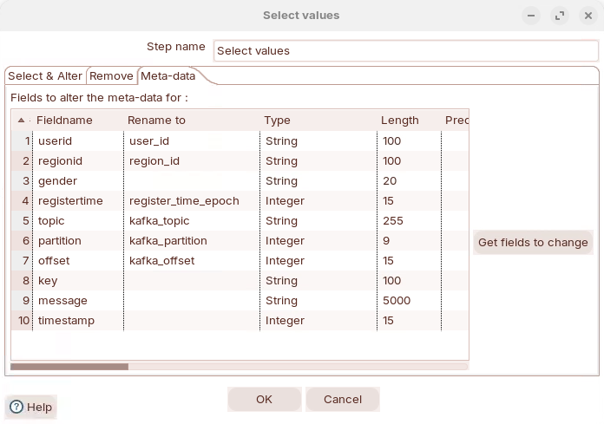Click the Step name text field
Screen dimensions: 604x424
pyautogui.click(x=405, y=51)
